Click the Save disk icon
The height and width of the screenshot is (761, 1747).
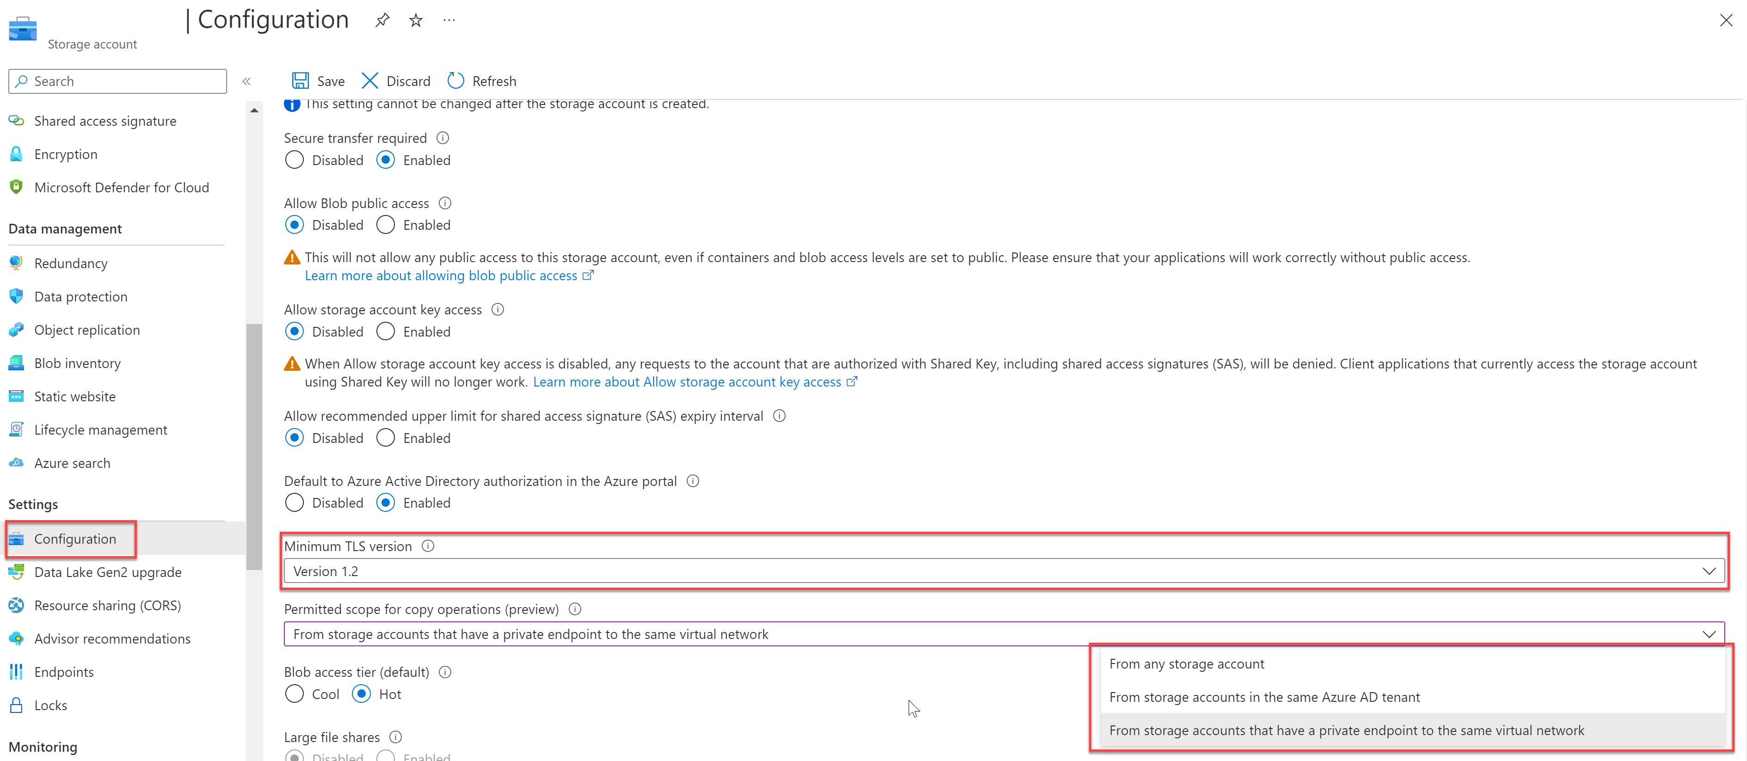click(x=301, y=81)
